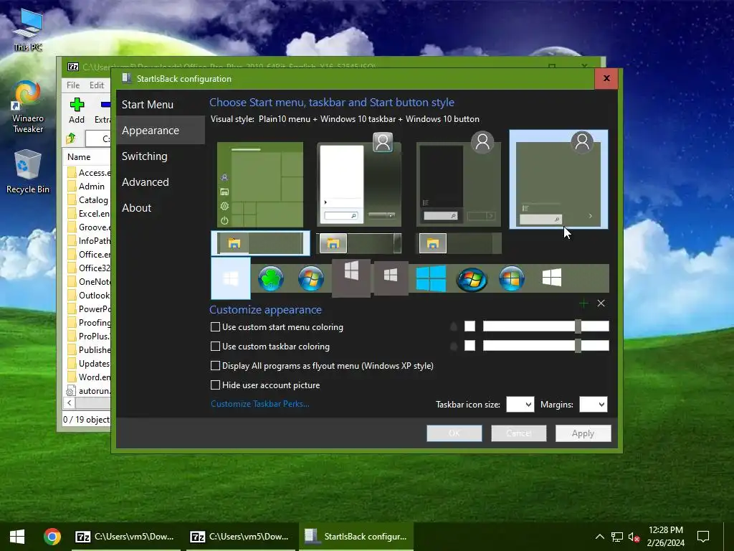Open the Recycle Bin desktop icon

28,171
